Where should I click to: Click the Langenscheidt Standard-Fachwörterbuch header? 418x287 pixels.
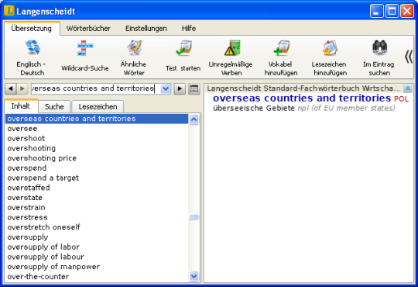[x=304, y=88]
